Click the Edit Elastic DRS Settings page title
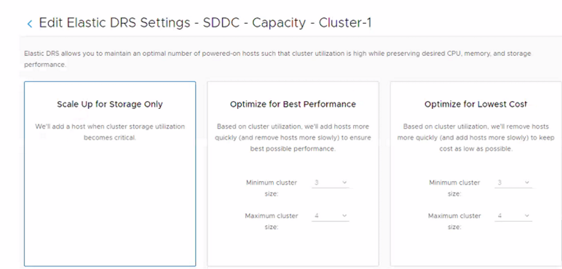The height and width of the screenshot is (269, 562). click(x=205, y=23)
